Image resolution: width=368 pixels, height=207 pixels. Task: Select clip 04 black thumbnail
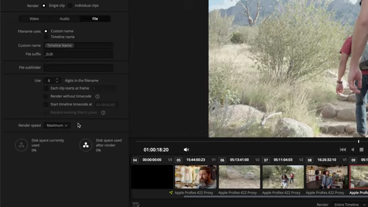[152, 177]
